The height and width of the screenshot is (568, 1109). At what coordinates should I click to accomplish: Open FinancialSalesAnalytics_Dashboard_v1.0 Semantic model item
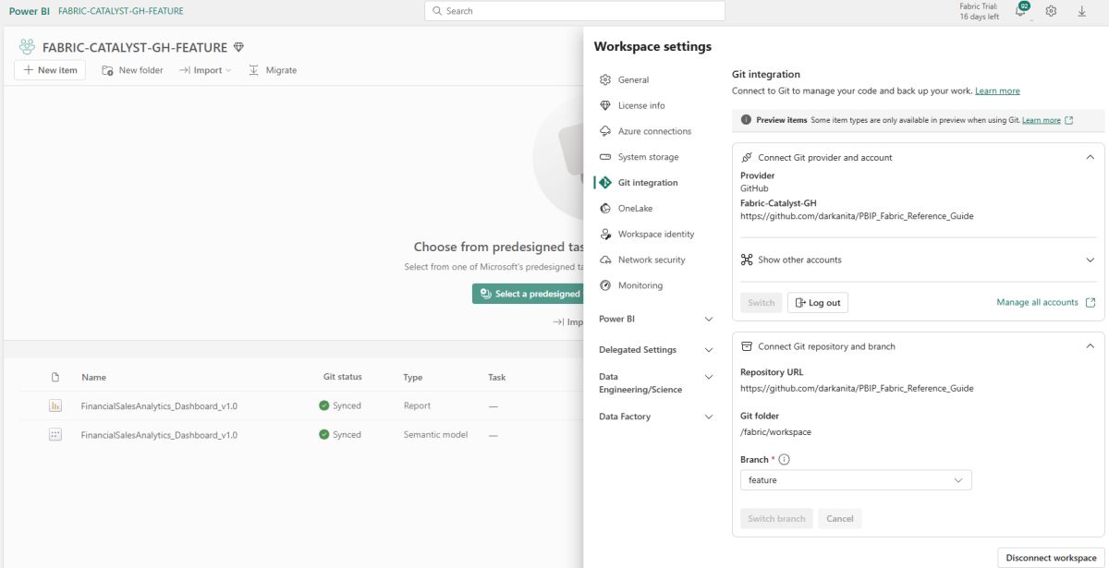coord(159,434)
